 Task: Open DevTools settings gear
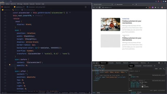point(159,63)
